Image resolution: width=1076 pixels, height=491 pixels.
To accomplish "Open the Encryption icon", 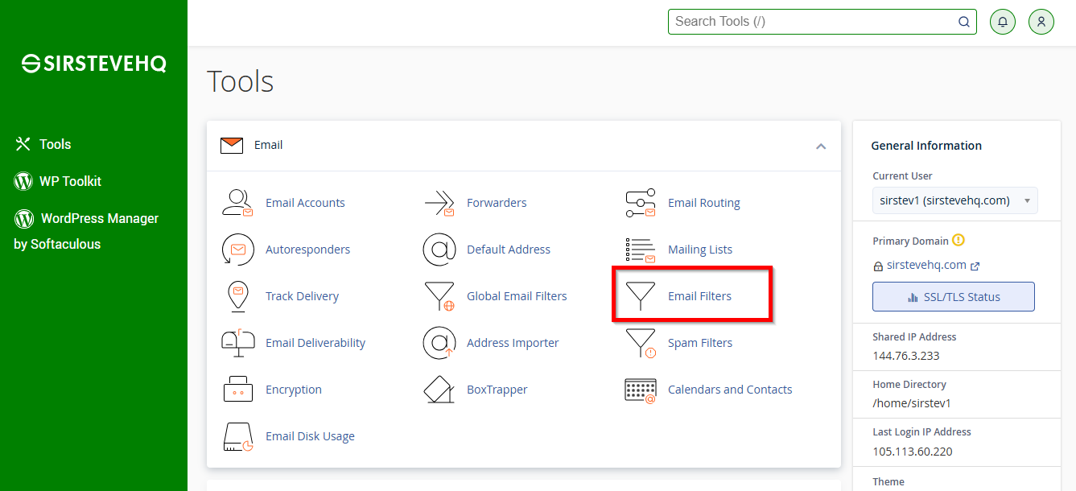I will tap(237, 390).
